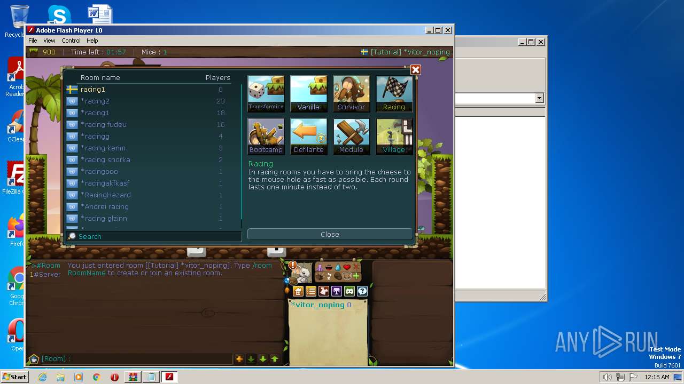Select the Bootcamp game mode icon
The image size is (684, 384).
click(x=266, y=136)
